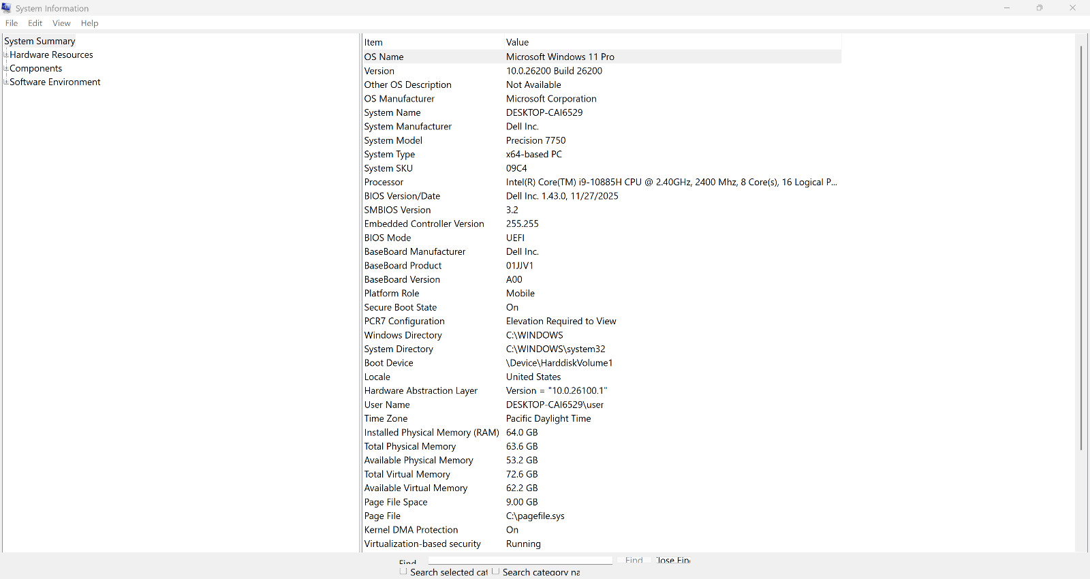Select the Page File Space row
1090x579 pixels.
[x=602, y=502]
